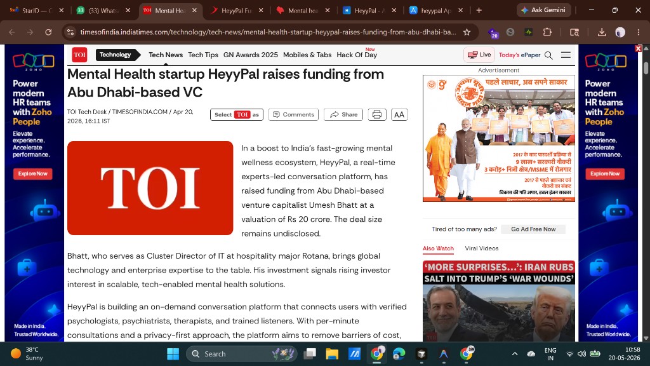The width and height of the screenshot is (650, 366).
Task: Open Wi-Fi network settings icon
Action: coord(569,354)
